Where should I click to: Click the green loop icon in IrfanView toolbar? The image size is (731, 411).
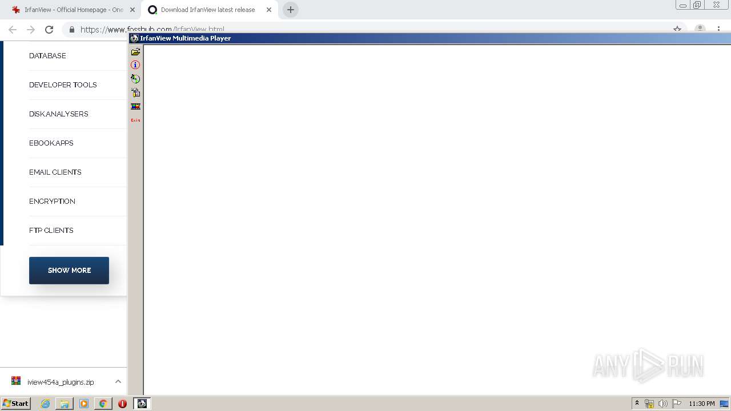pyautogui.click(x=135, y=79)
